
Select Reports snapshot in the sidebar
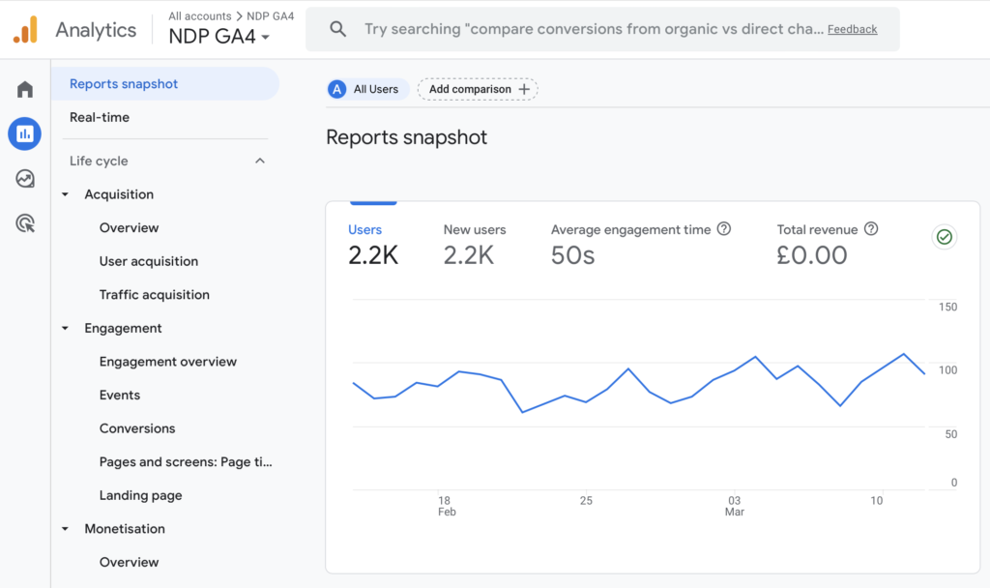(164, 84)
